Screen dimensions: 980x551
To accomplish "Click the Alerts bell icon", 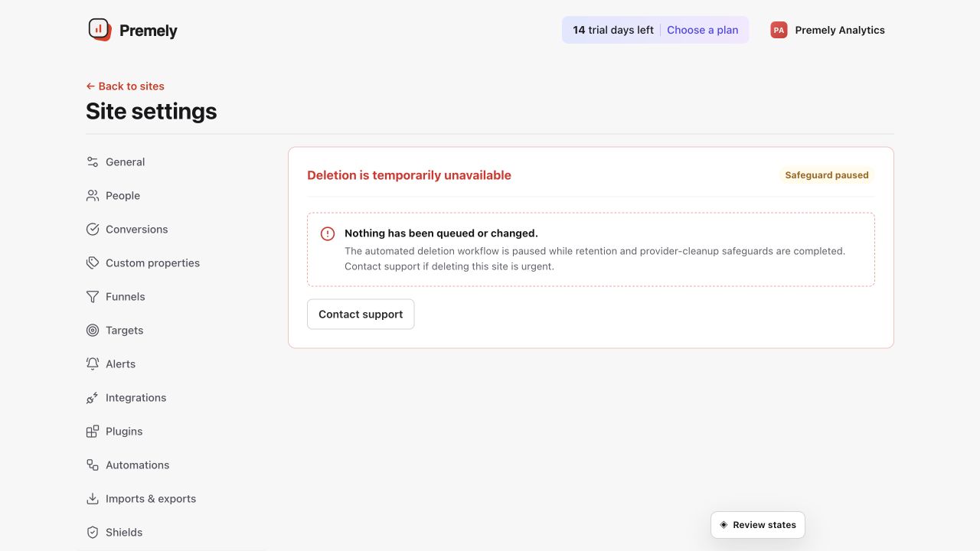I will [93, 364].
